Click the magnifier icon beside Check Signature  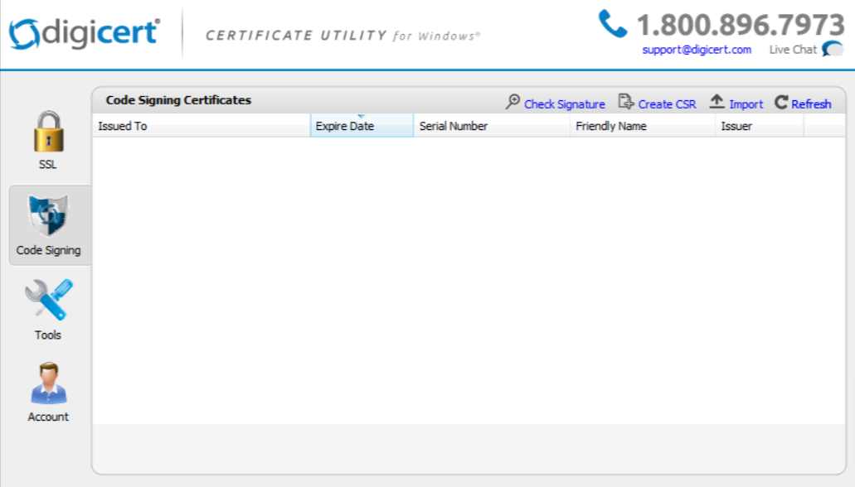click(x=512, y=103)
